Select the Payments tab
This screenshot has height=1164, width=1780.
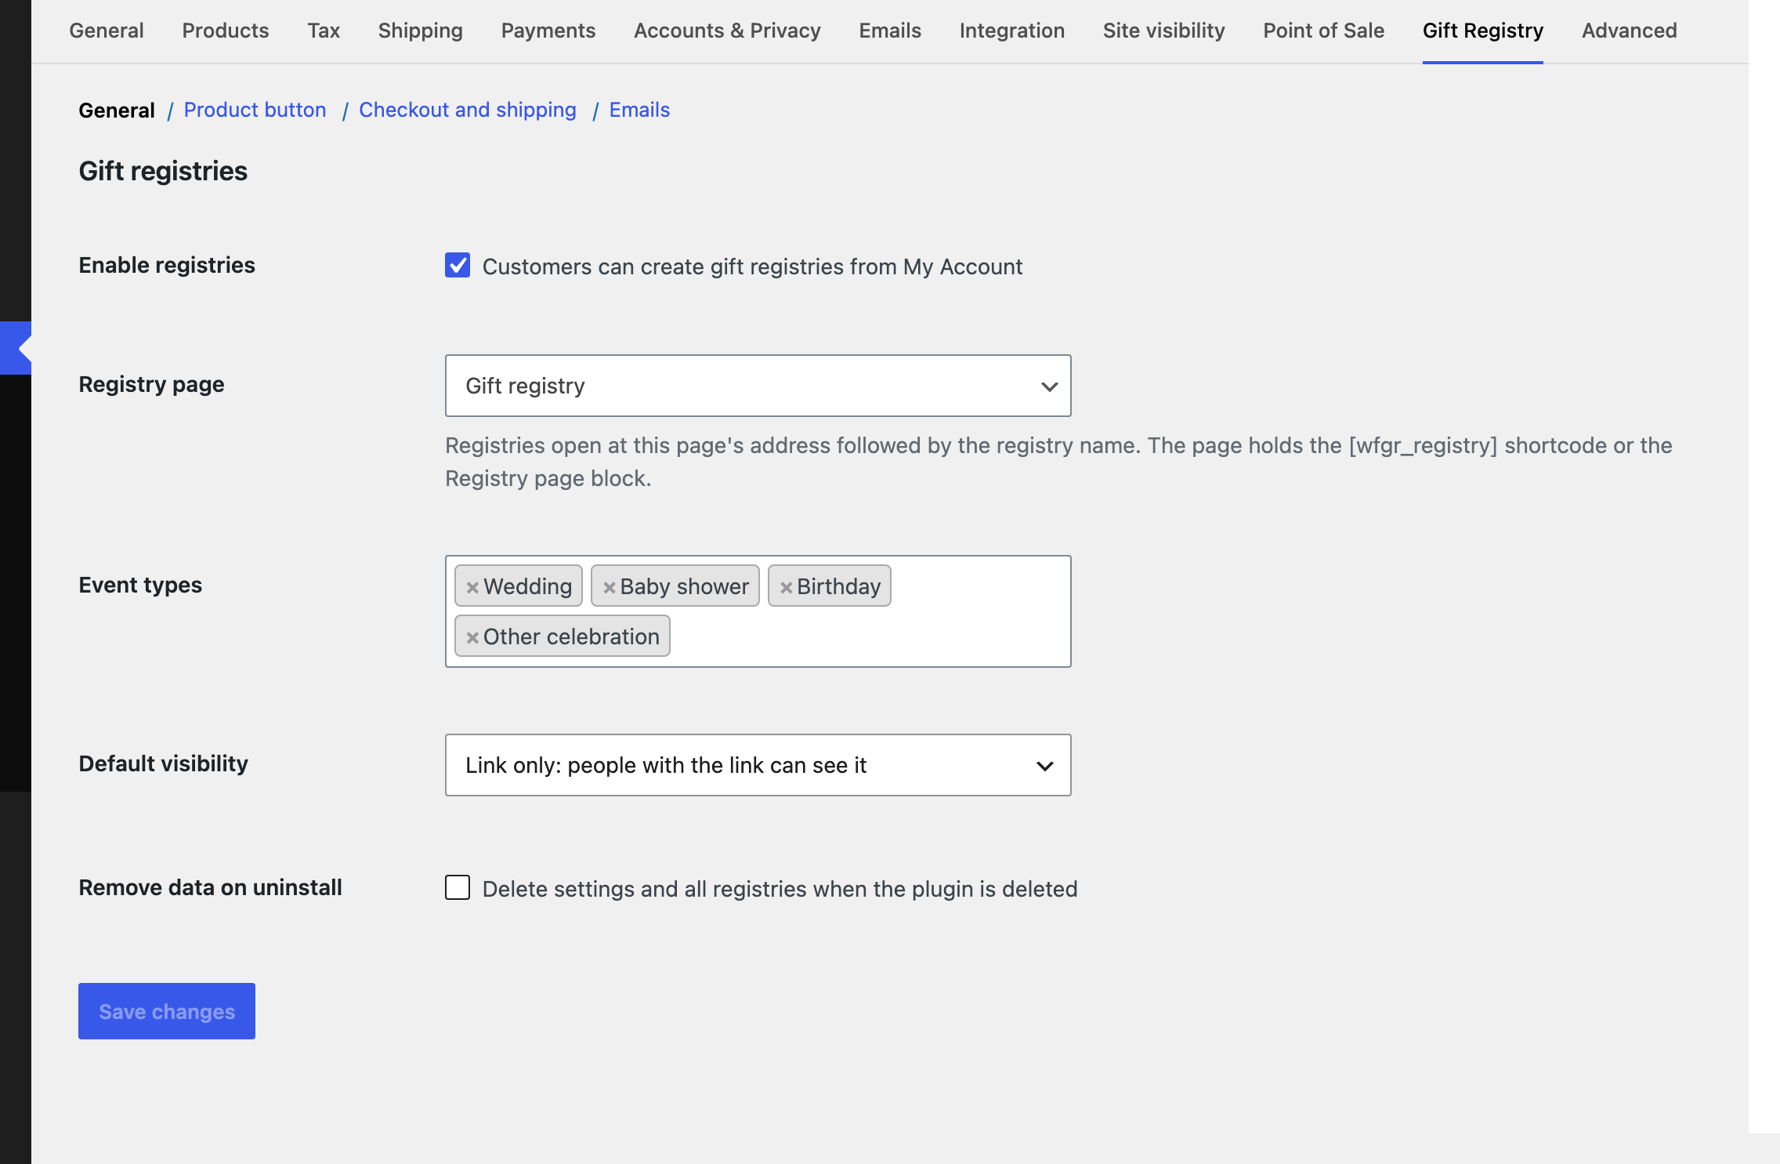point(548,31)
